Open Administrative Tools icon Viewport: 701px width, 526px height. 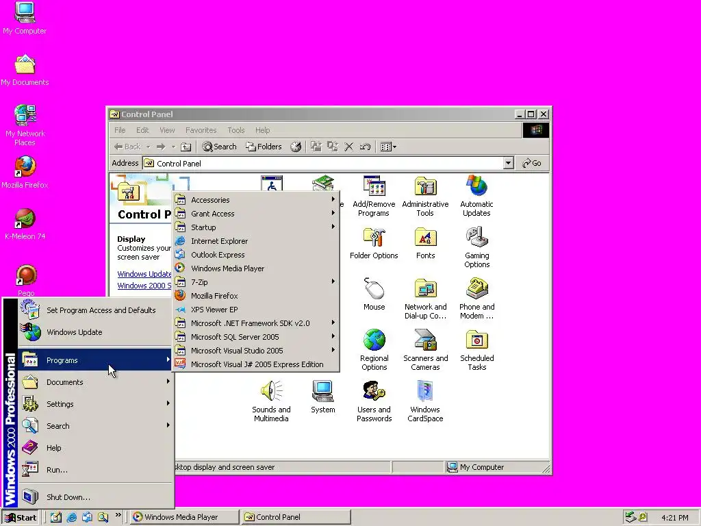pos(425,196)
